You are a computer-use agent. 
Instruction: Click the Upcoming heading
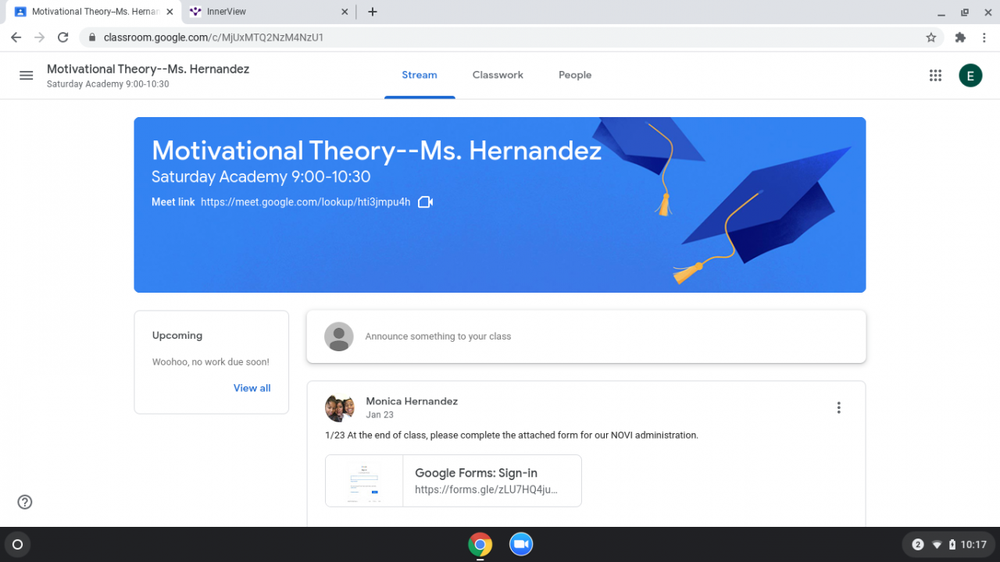tap(177, 336)
